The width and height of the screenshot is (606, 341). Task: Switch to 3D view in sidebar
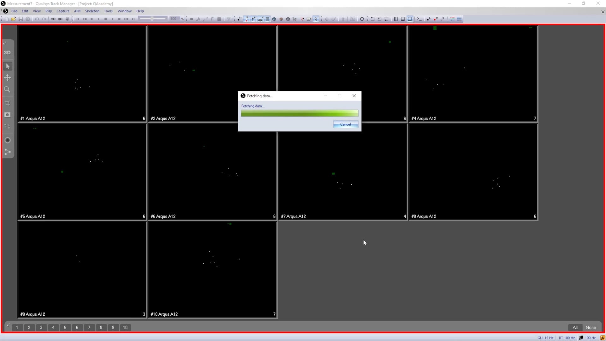[x=7, y=53]
